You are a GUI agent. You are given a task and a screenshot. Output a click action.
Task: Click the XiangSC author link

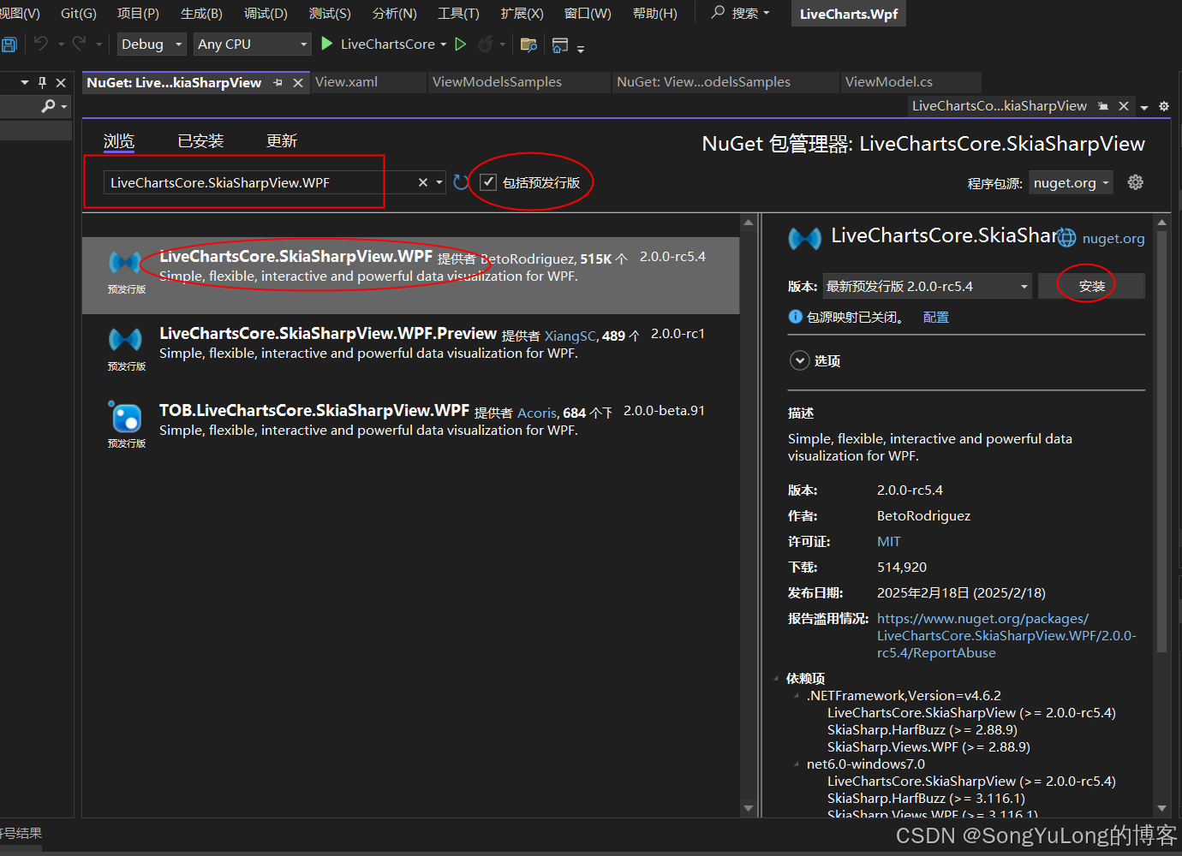tap(570, 336)
